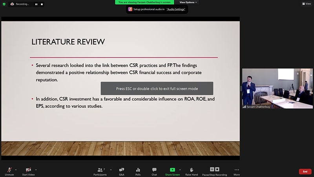
Task: Click the green Share Screen icon
Action: (x=172, y=170)
